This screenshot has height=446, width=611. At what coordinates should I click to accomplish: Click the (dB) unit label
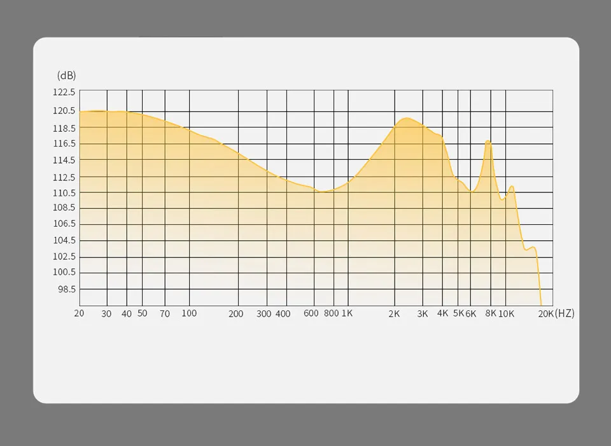66,75
